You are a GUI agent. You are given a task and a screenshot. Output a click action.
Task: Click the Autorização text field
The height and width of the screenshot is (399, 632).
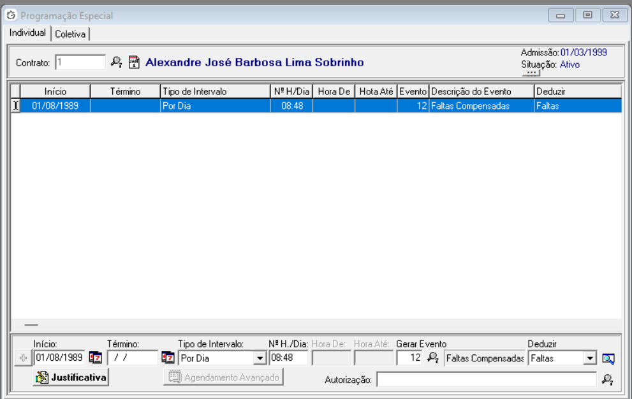pos(486,379)
